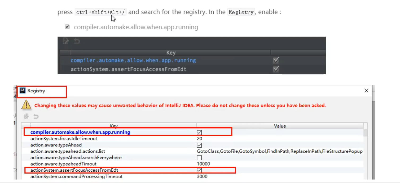The image size is (400, 183).
Task: Select the action.aware.typeaheadTimout value 10000
Action: (203, 164)
